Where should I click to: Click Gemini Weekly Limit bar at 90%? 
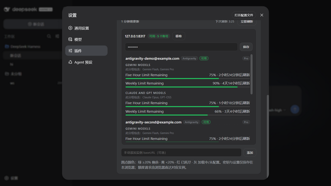point(188,87)
